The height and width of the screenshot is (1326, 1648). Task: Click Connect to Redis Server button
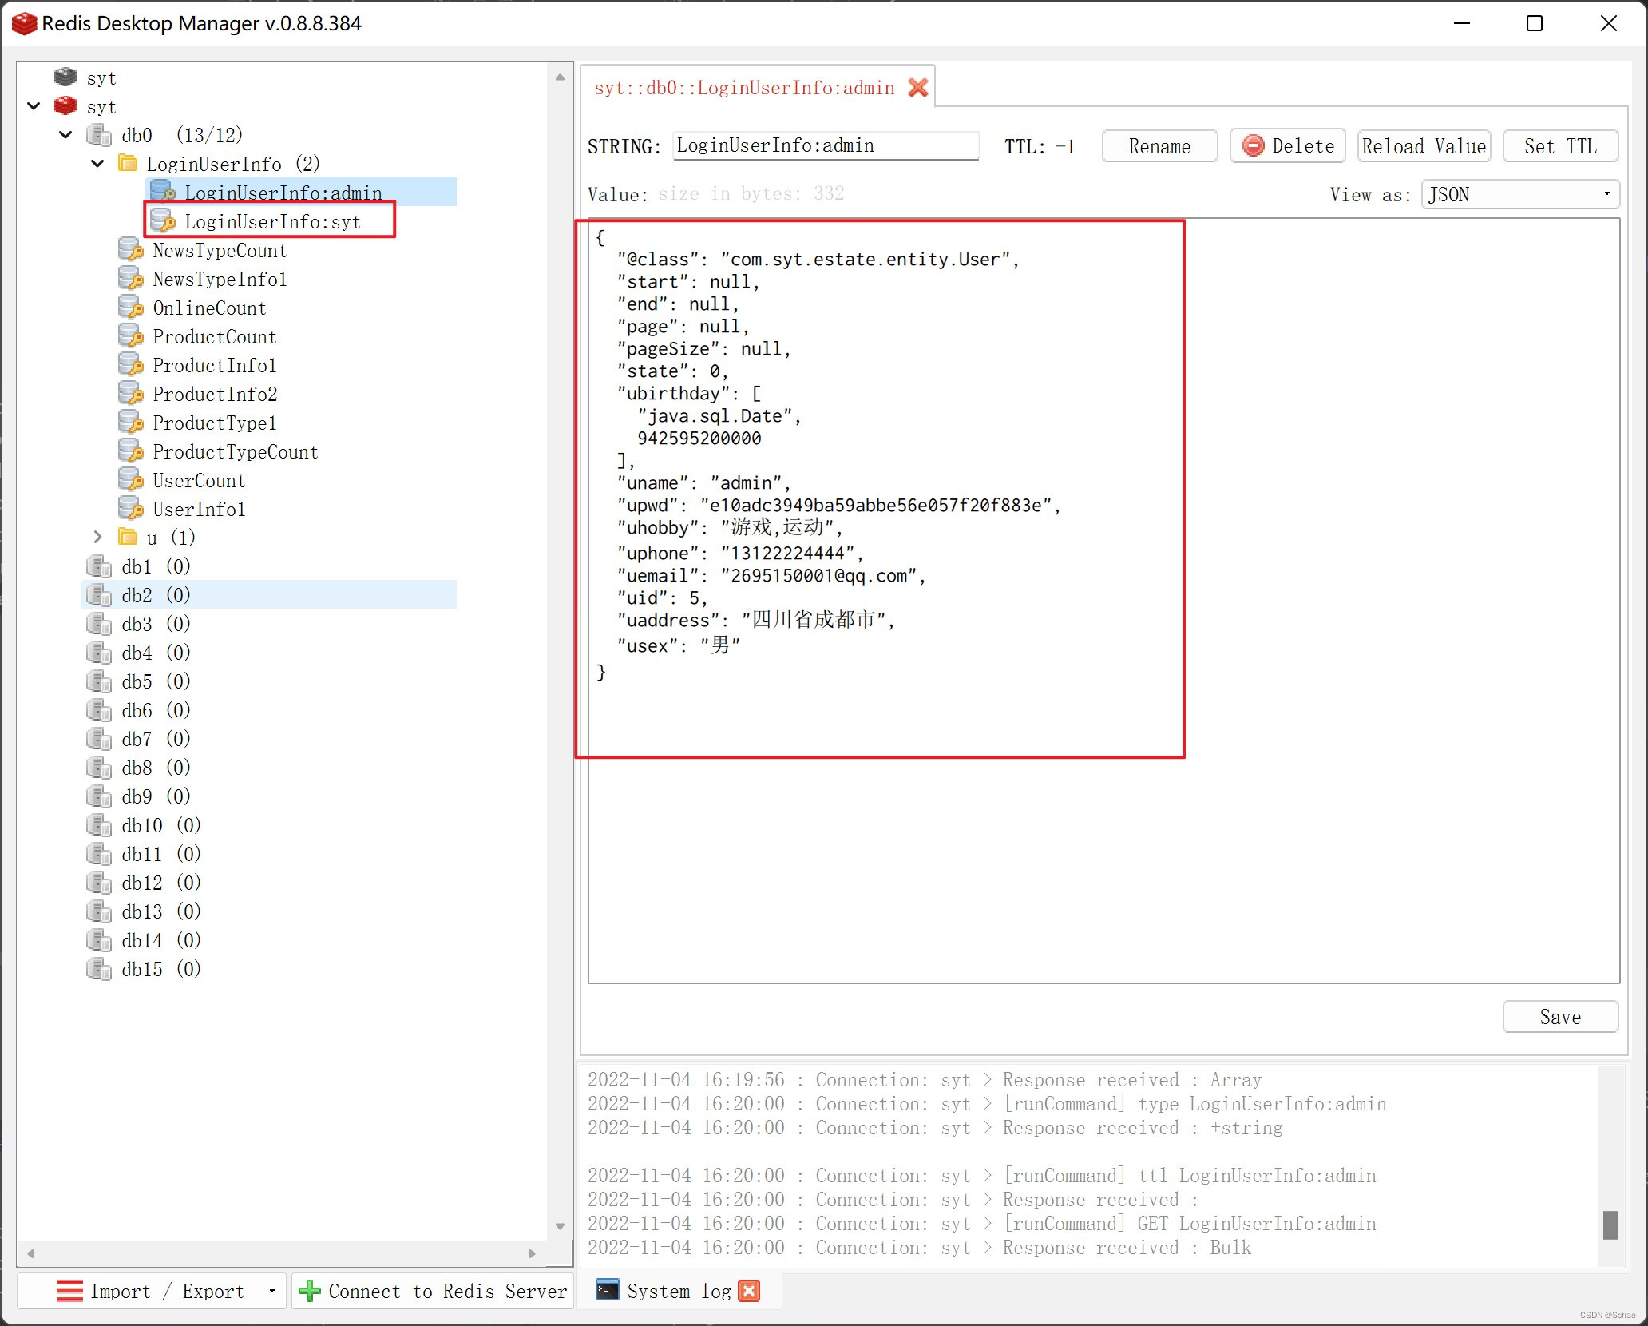click(432, 1291)
